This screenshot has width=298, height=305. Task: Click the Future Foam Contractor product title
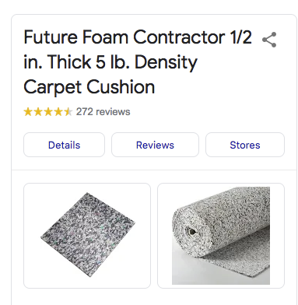pyautogui.click(x=138, y=61)
